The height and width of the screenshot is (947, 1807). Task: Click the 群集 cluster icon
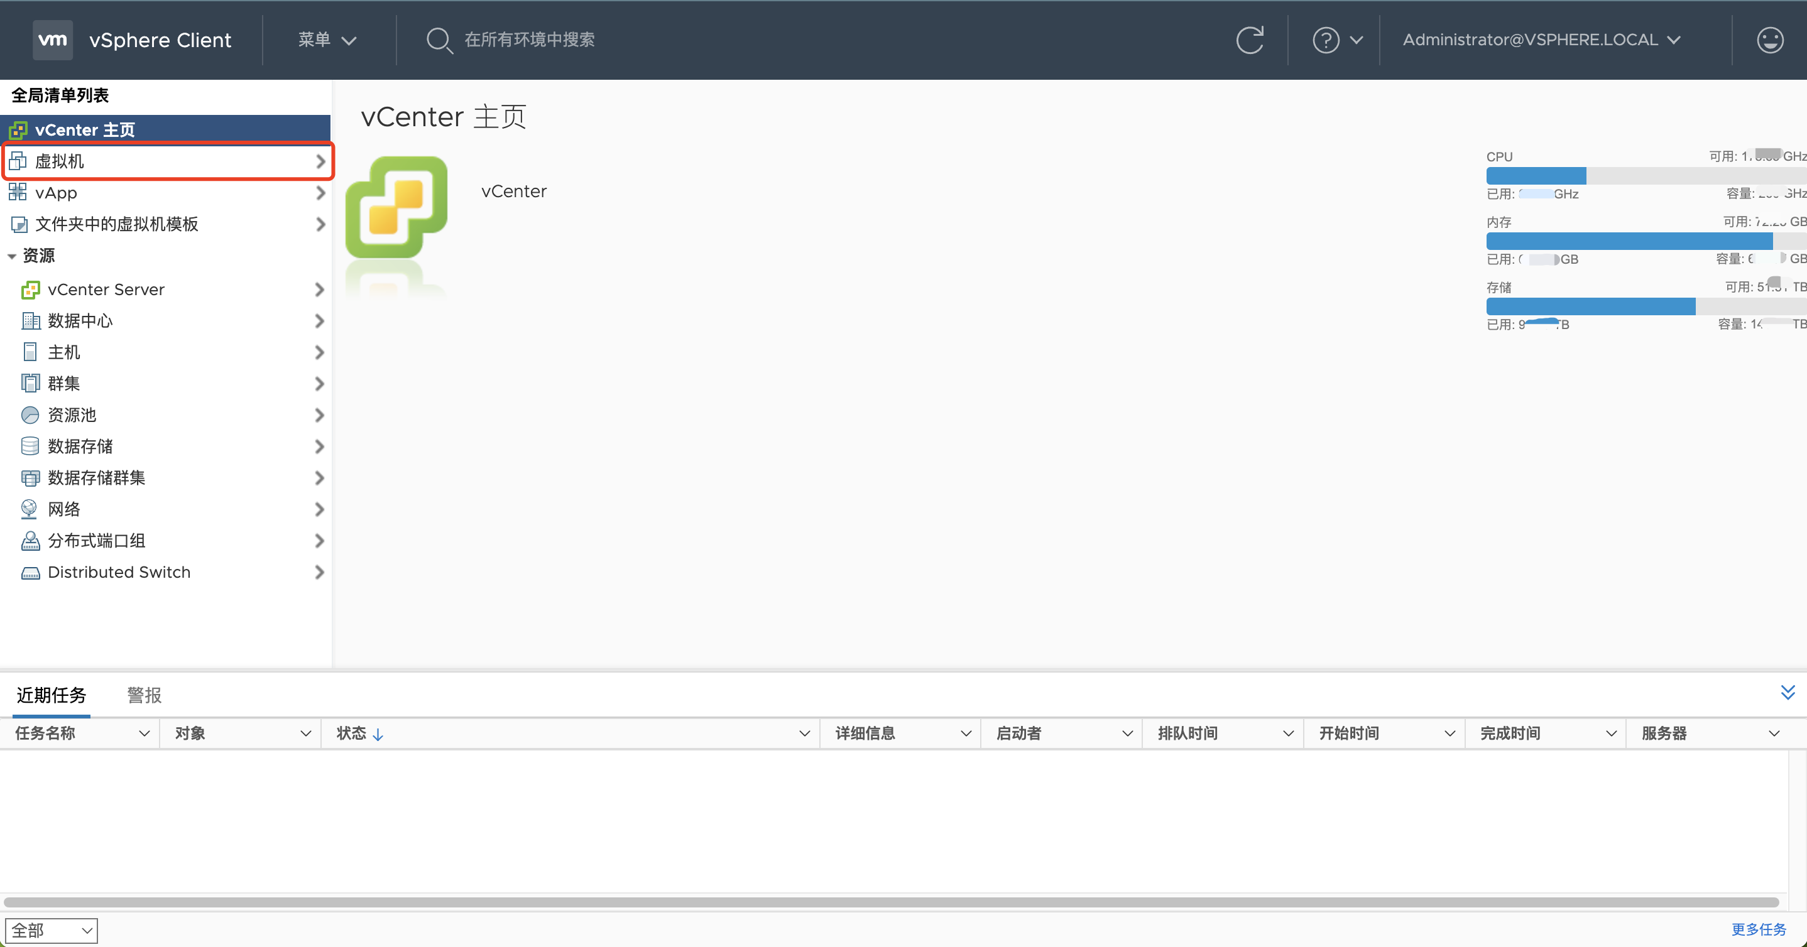[30, 384]
